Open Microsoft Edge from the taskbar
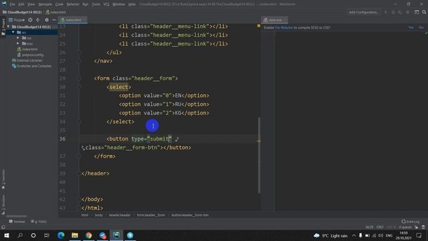 tap(61, 235)
